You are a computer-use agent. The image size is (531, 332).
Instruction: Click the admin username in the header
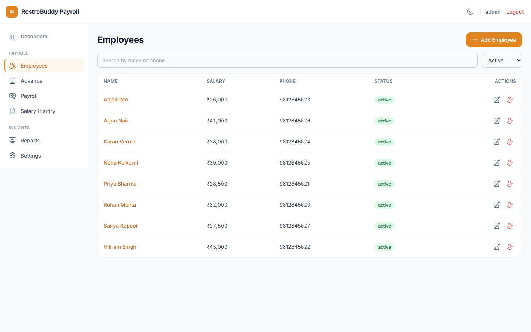tap(493, 12)
